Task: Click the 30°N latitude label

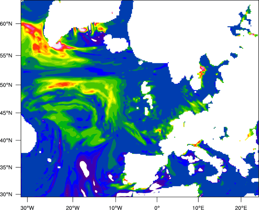Action: tap(6, 194)
